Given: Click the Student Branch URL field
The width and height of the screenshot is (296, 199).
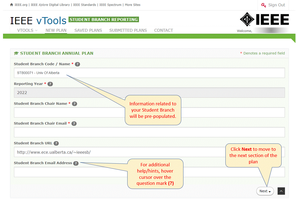Looking at the screenshot, I should pos(149,152).
